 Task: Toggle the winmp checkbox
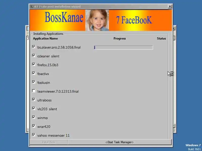[x=34, y=117]
